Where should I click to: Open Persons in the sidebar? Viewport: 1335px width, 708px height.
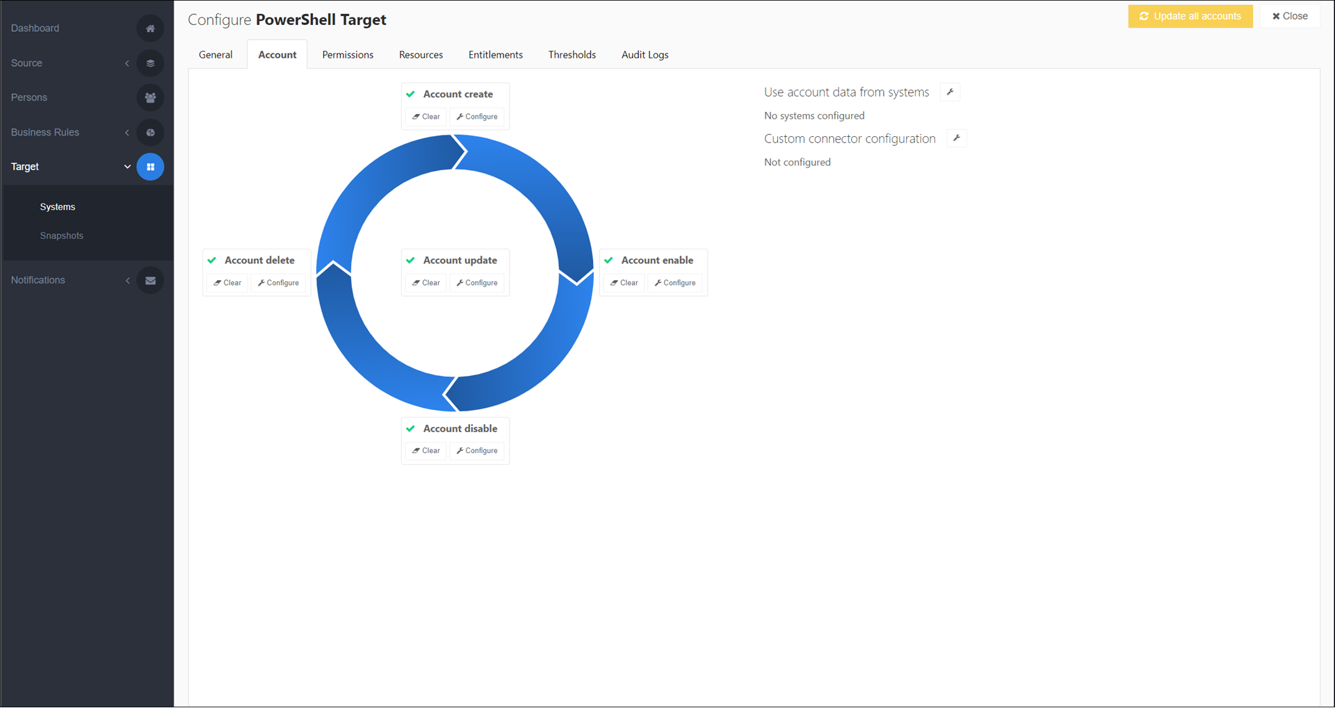coord(29,98)
